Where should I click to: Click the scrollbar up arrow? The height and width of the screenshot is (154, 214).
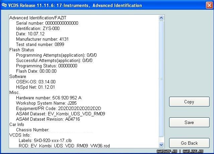pyautogui.click(x=161, y=18)
